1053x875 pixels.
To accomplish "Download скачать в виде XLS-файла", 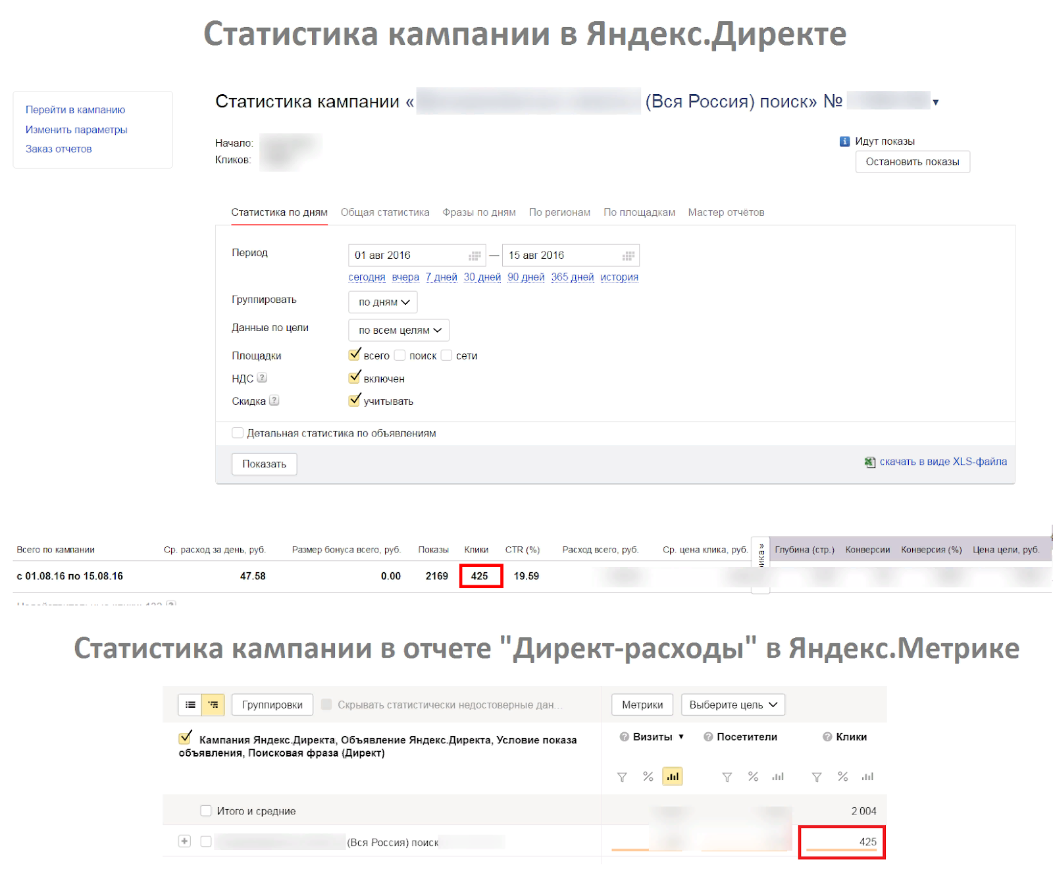I will click(x=943, y=462).
